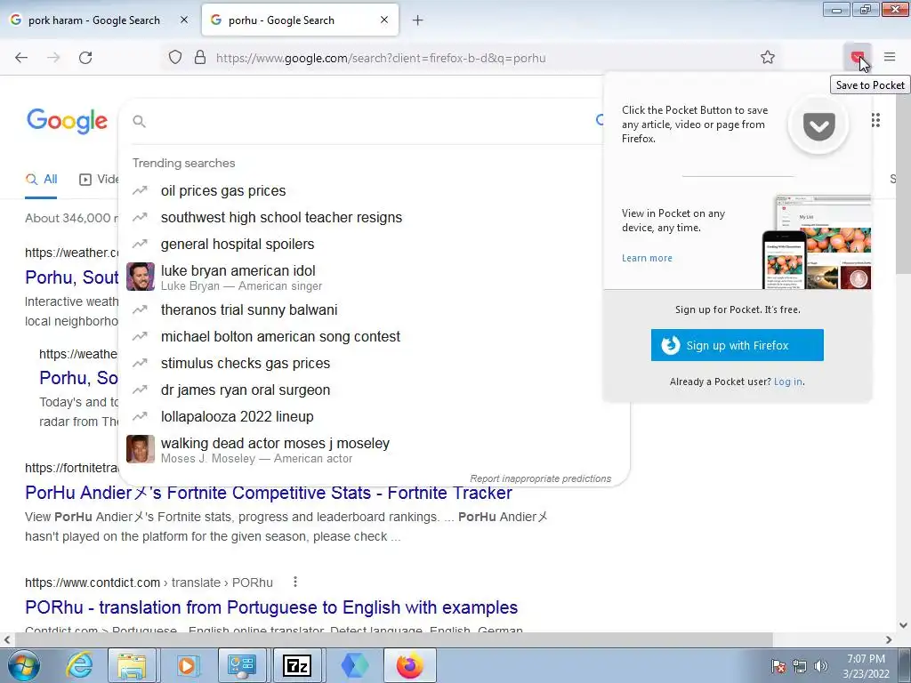
Task: Open Windows Explorer folder from taskbar
Action: tap(132, 665)
